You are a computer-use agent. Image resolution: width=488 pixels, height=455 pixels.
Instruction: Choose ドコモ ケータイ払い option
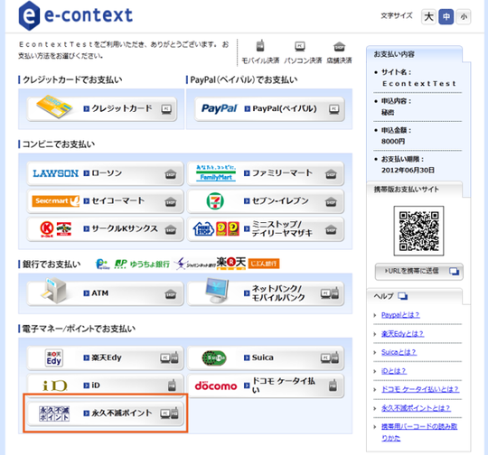pos(266,385)
